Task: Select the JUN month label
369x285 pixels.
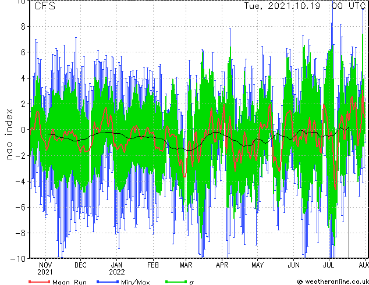Action: point(293,264)
